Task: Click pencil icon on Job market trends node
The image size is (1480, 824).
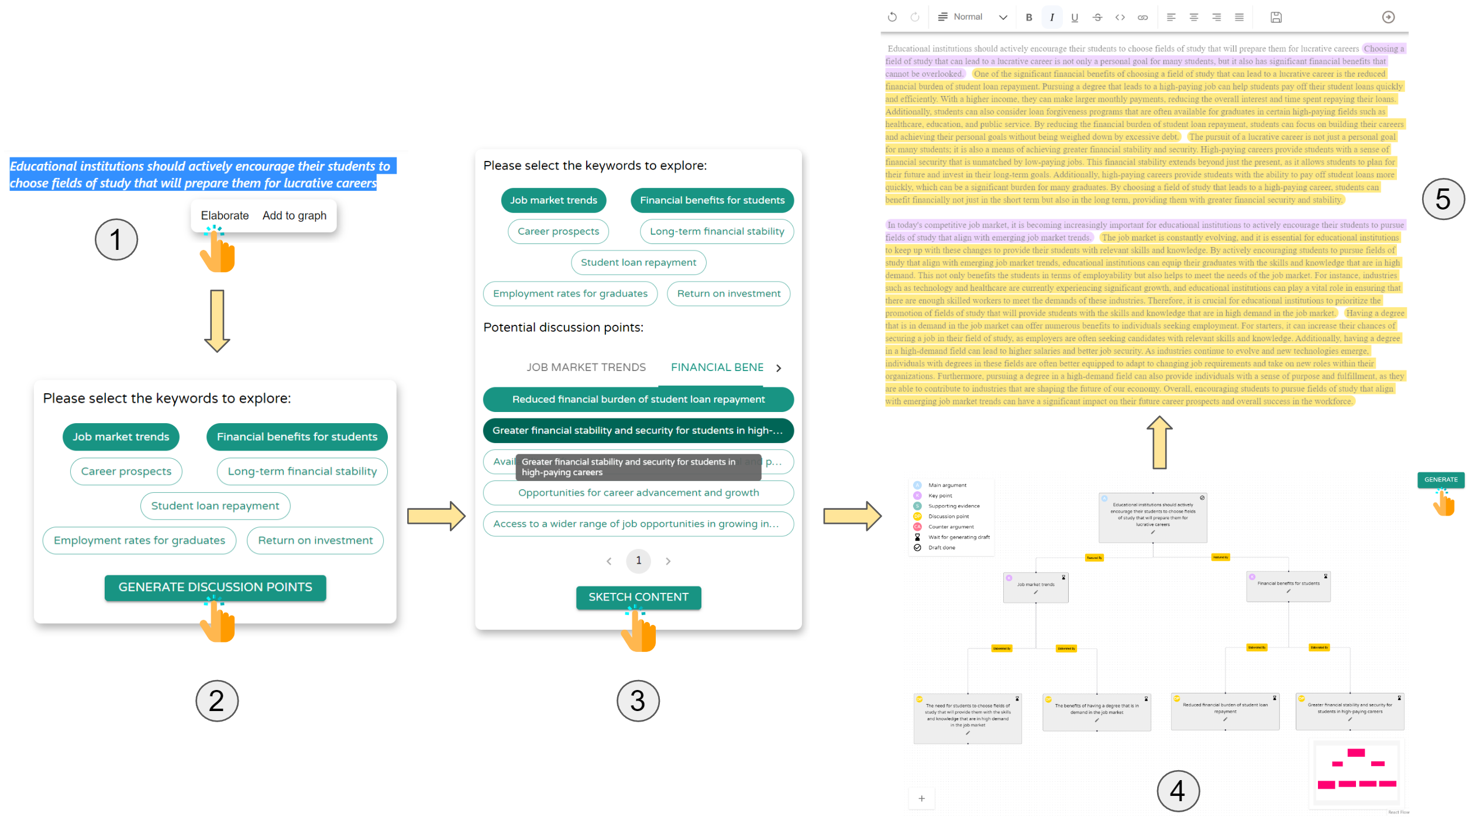Action: pos(1035,592)
